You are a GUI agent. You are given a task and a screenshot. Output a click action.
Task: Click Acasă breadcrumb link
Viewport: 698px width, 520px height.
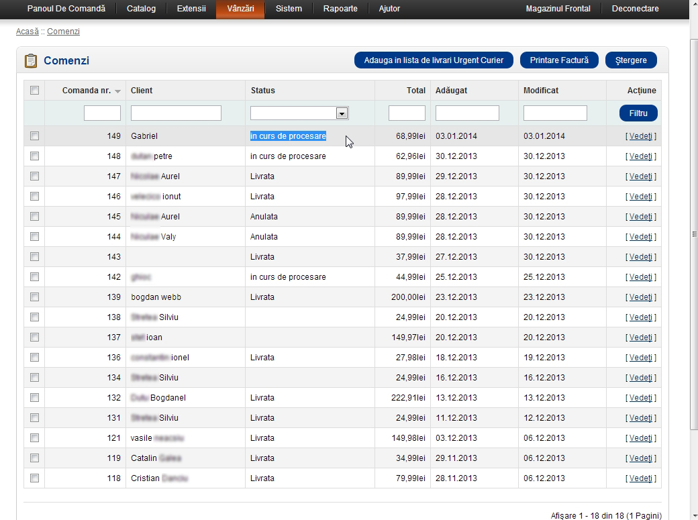coord(28,32)
